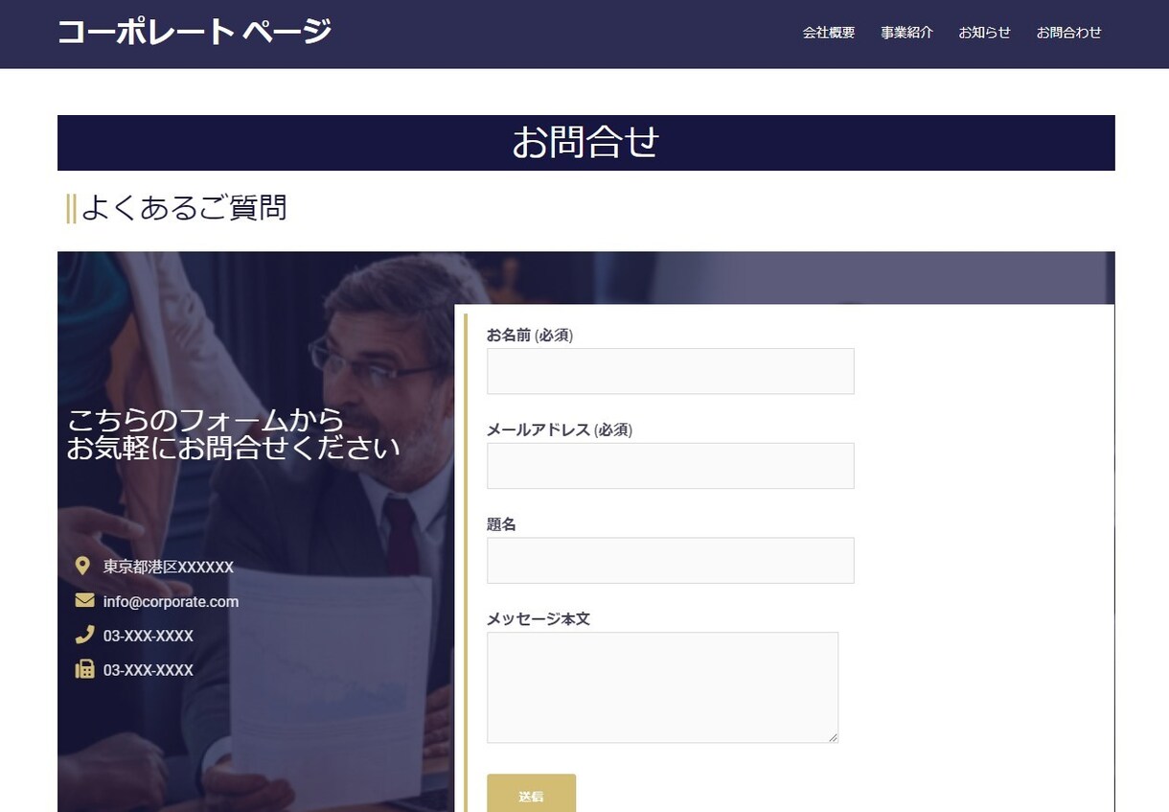1169x812 pixels.
Task: Click the メールアドレス (必須) label
Action: [560, 429]
